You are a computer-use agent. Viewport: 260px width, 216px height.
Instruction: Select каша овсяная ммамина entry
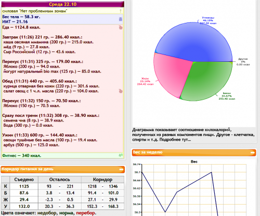[x=48, y=42]
